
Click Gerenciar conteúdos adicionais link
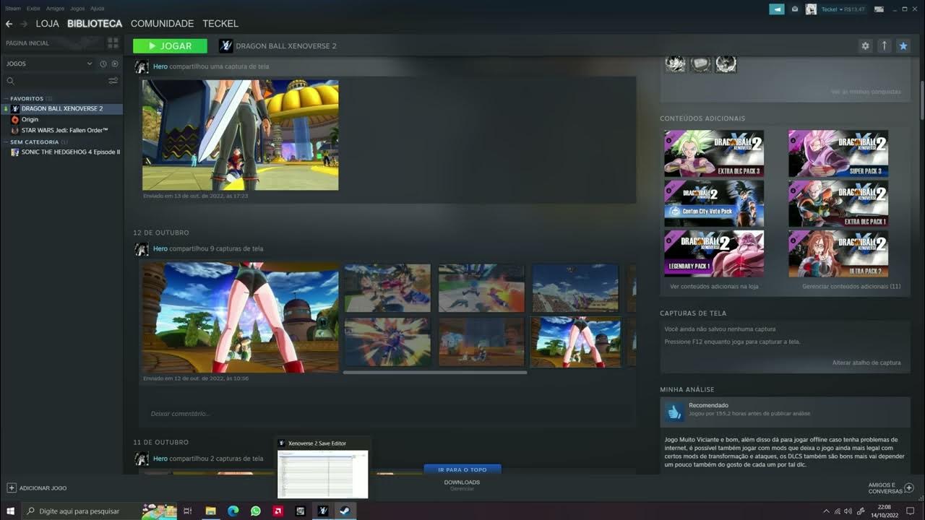[851, 287]
